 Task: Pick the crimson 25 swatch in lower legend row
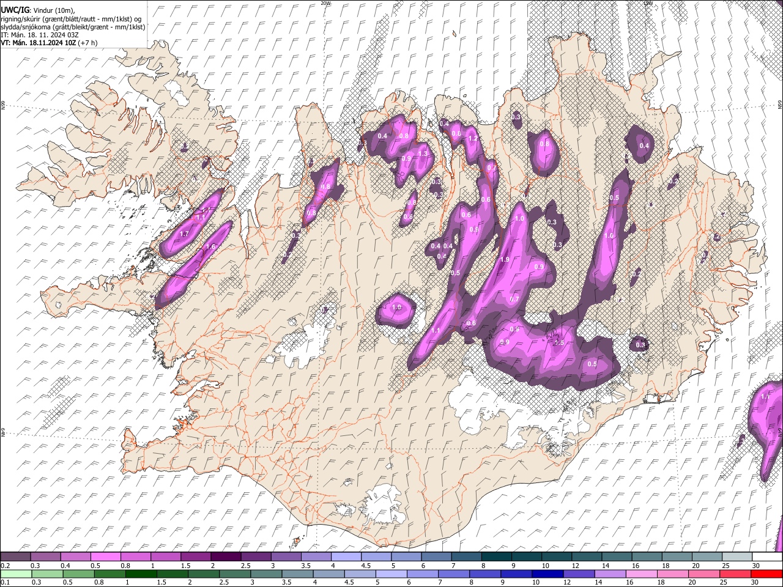pos(735,574)
